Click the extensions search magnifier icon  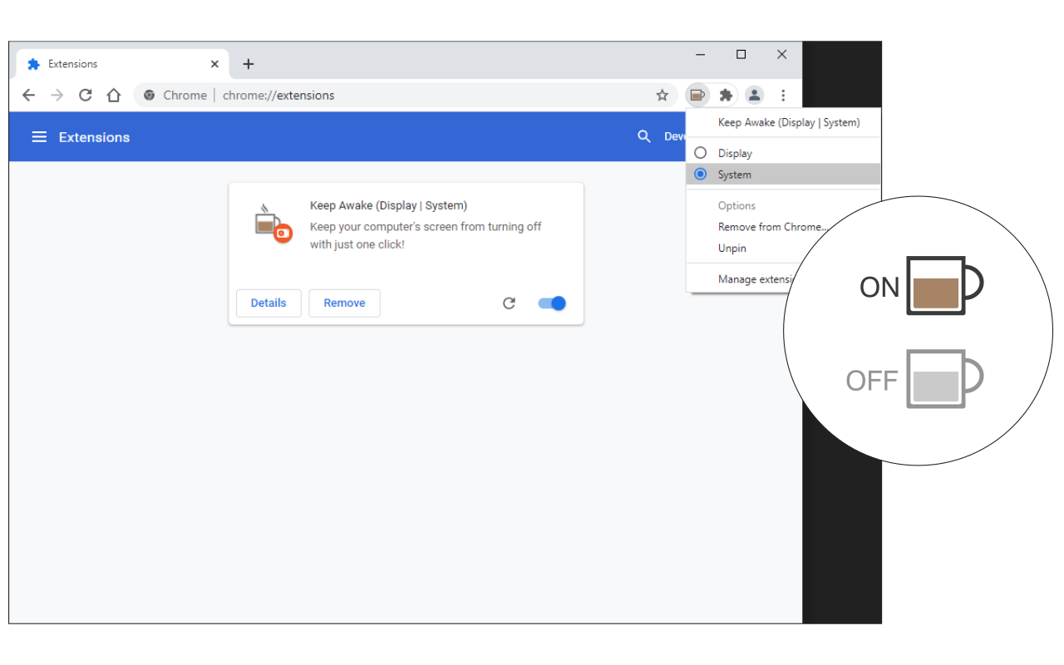(x=644, y=137)
